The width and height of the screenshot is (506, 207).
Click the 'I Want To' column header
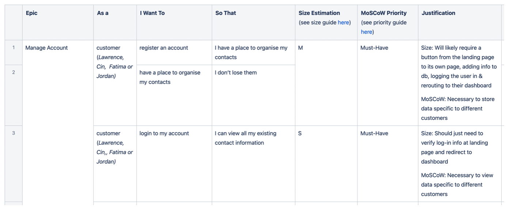(x=174, y=22)
